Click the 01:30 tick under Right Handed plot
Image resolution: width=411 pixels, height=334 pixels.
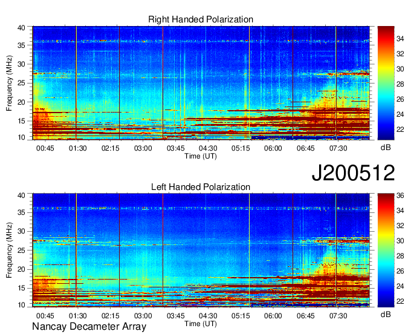point(78,148)
